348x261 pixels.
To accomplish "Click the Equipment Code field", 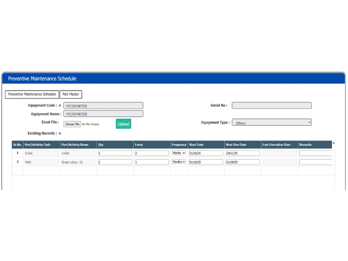I will pyautogui.click(x=103, y=105).
